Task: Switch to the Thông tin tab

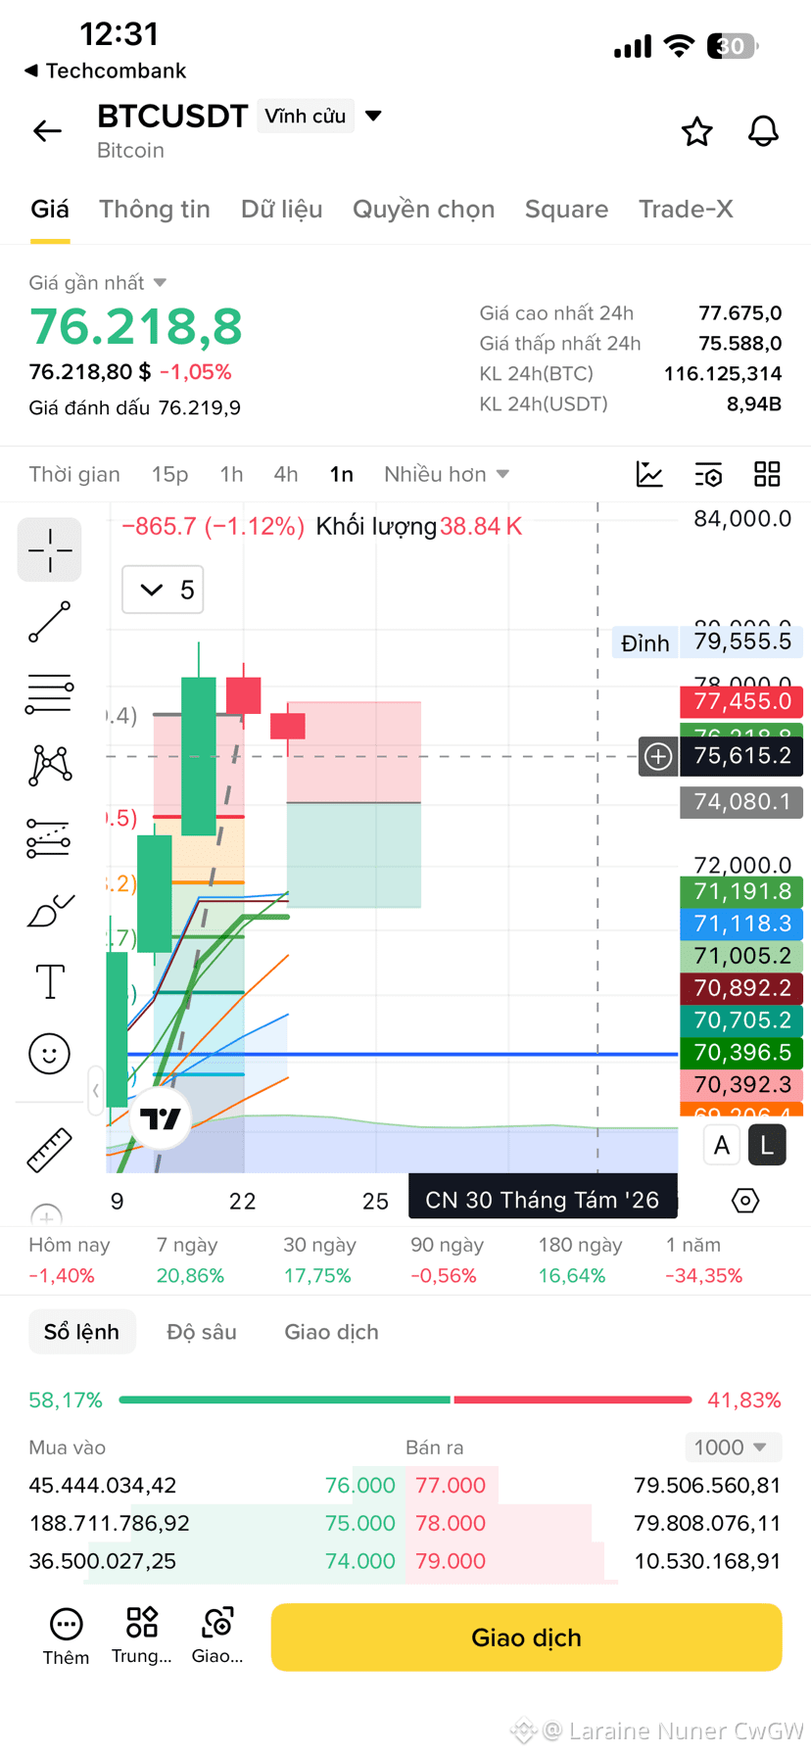Action: pos(155,209)
